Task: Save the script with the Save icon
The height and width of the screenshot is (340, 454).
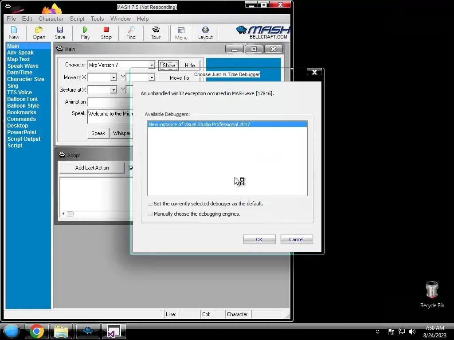Action: click(x=60, y=33)
